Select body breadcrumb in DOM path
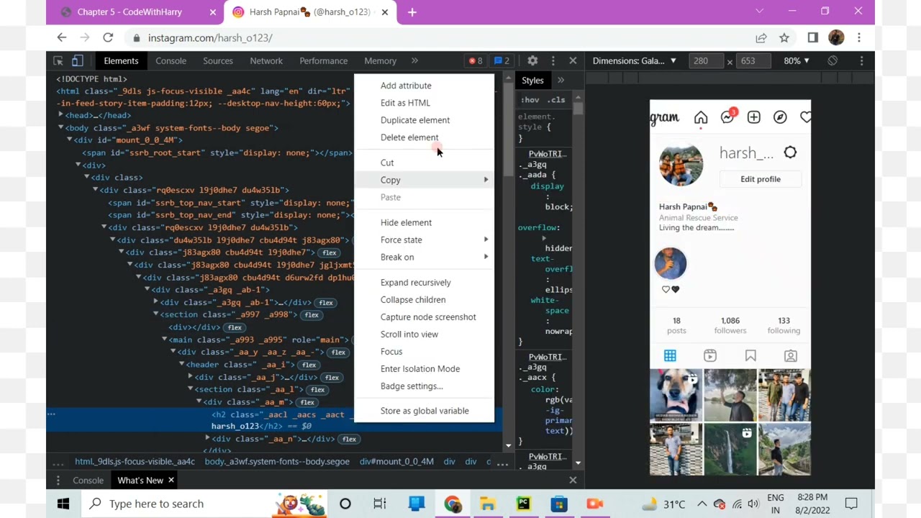The height and width of the screenshot is (518, 921). [277, 462]
